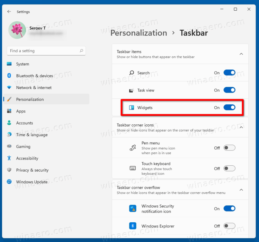Click the Accessibility label in sidebar
Screen dimensions: 259x242
(27, 158)
